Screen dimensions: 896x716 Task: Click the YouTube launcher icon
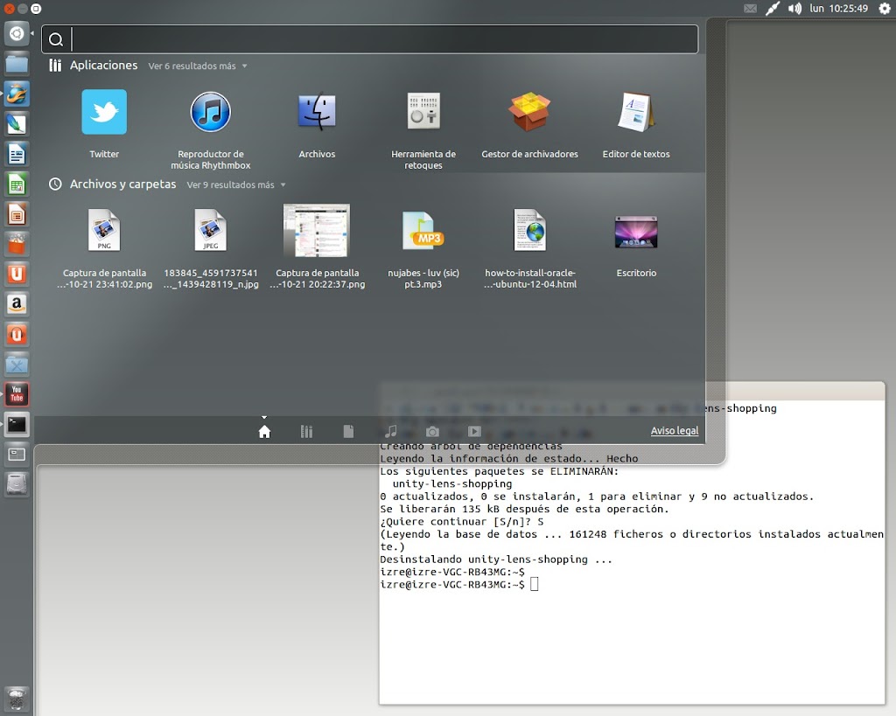click(17, 394)
